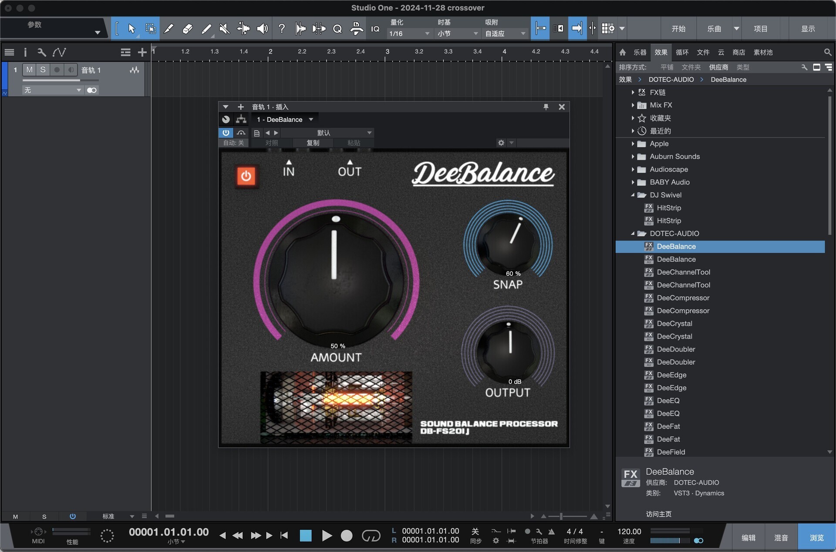Solo track 1 with S button
Image resolution: width=836 pixels, height=552 pixels.
(43, 70)
